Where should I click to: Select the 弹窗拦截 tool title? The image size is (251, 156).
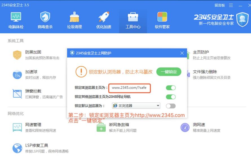click(x=33, y=91)
